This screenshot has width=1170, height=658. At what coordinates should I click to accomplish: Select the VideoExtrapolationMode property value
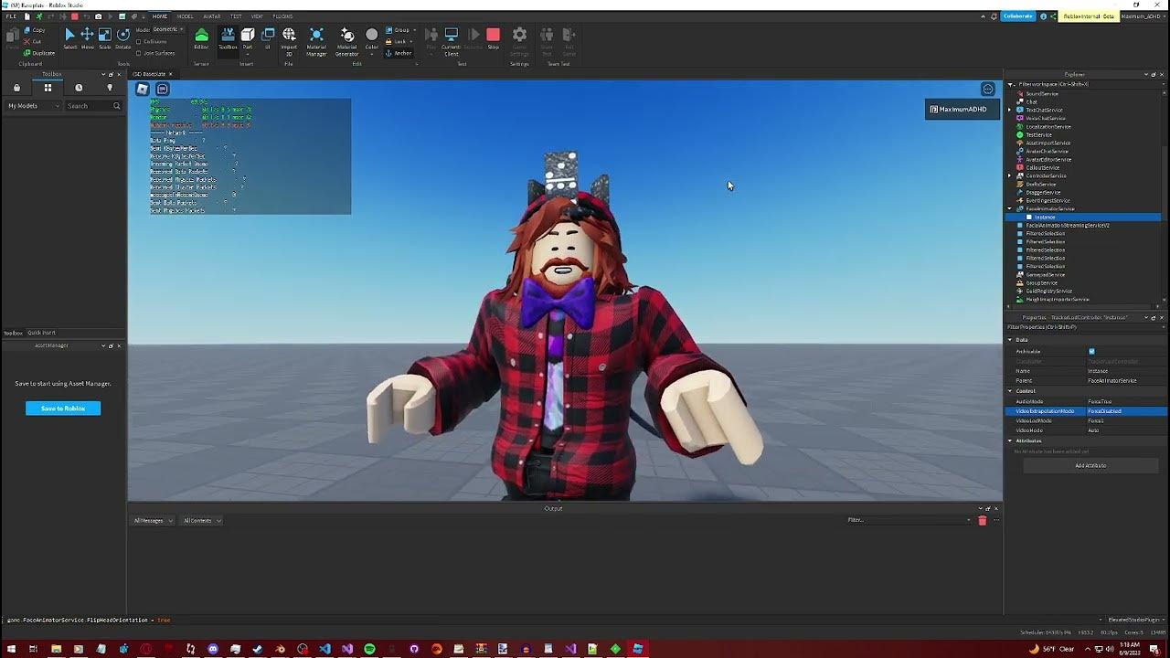click(x=1126, y=411)
